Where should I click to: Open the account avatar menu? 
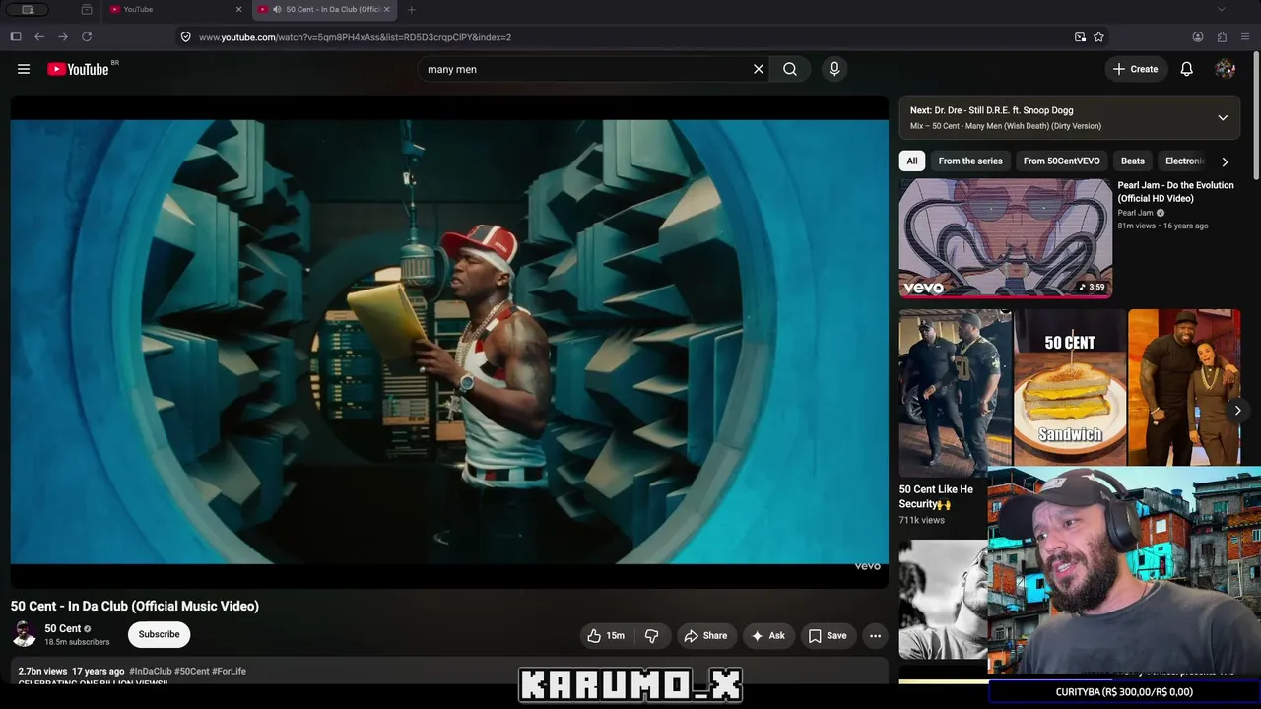point(1226,69)
